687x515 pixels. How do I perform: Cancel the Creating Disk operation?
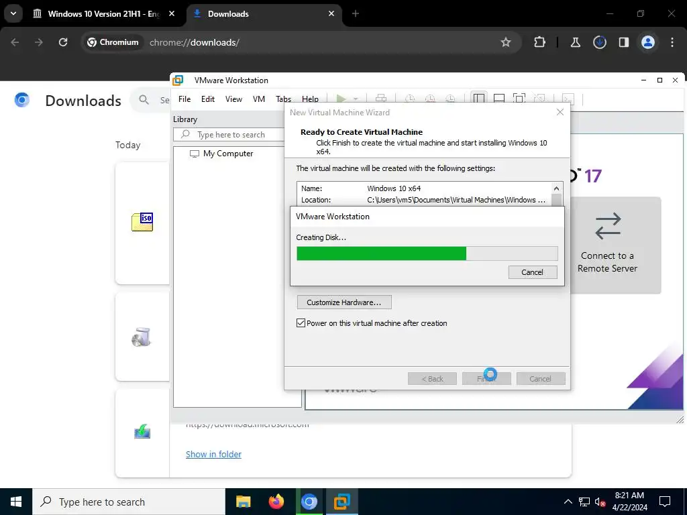point(533,272)
